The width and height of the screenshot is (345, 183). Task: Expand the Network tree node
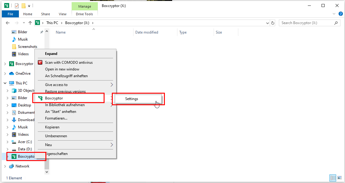(x=5, y=166)
